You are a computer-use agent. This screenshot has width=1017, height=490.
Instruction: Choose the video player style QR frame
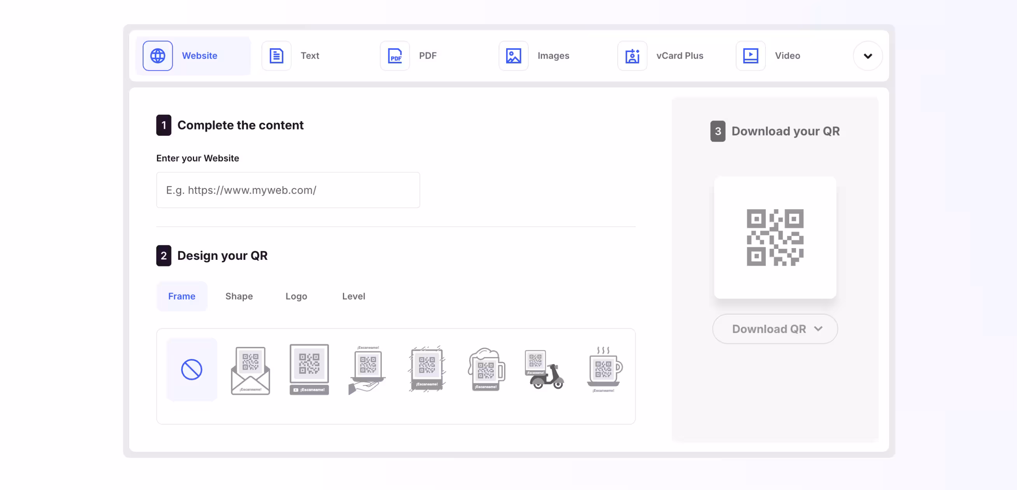[309, 369]
